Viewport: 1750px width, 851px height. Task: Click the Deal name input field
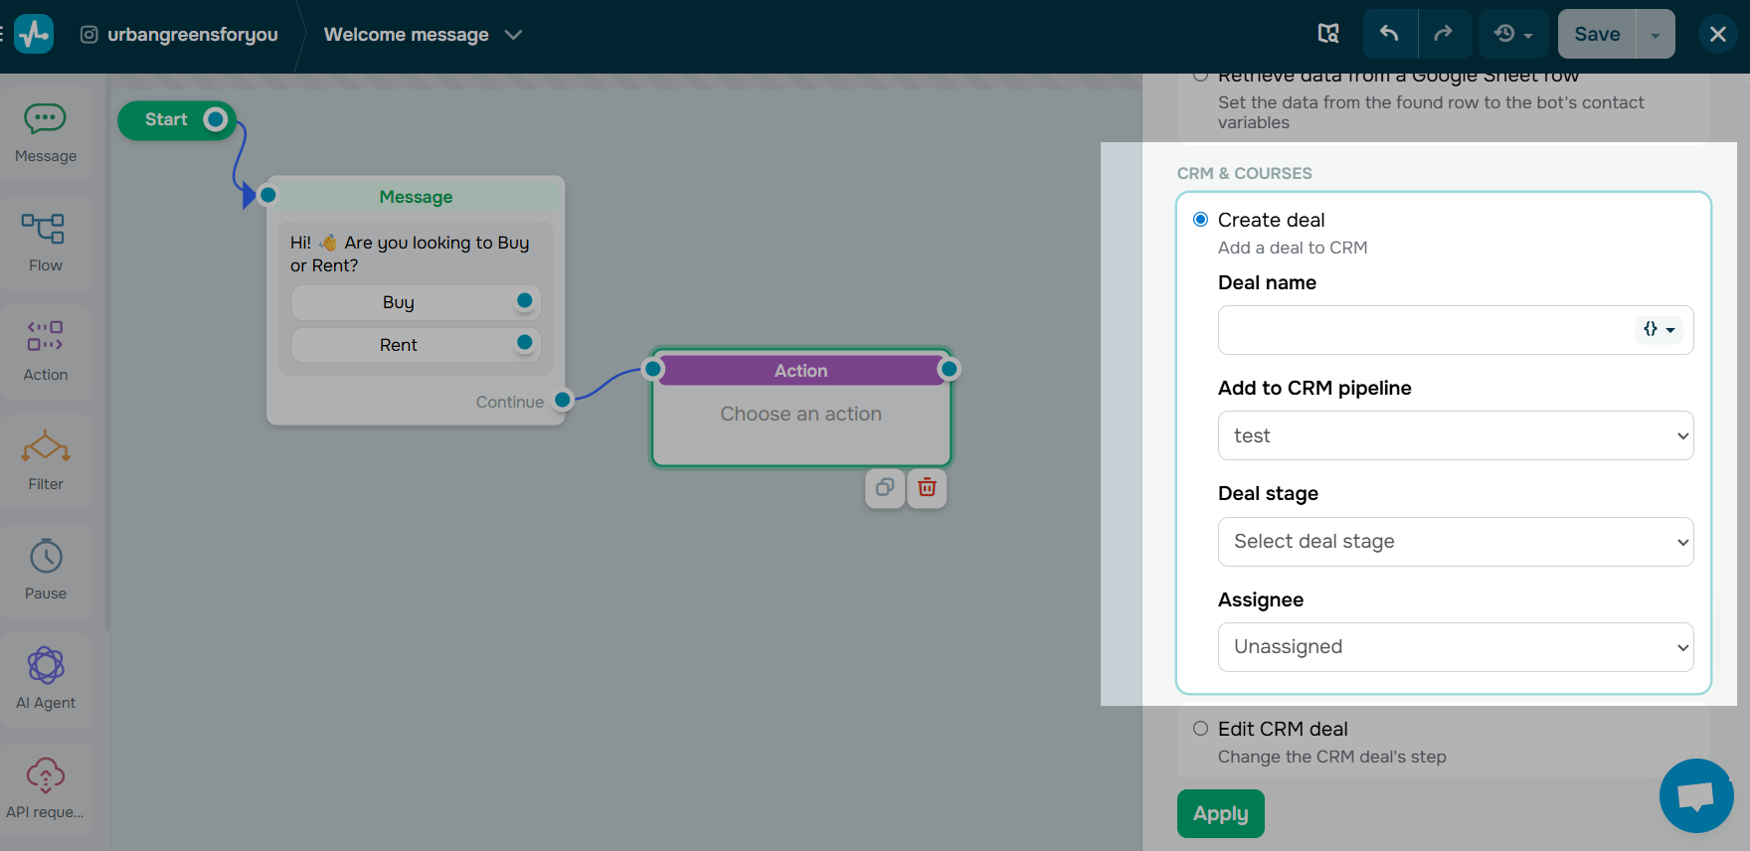tap(1426, 330)
